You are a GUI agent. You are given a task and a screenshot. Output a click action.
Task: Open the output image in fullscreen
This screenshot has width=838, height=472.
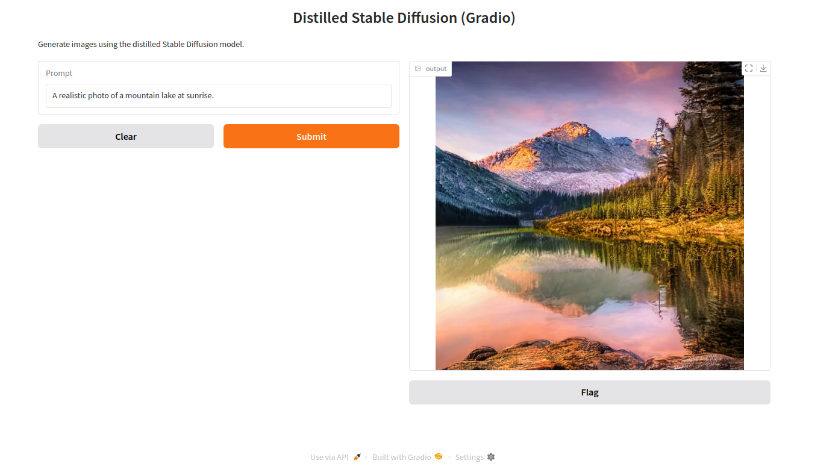point(749,68)
